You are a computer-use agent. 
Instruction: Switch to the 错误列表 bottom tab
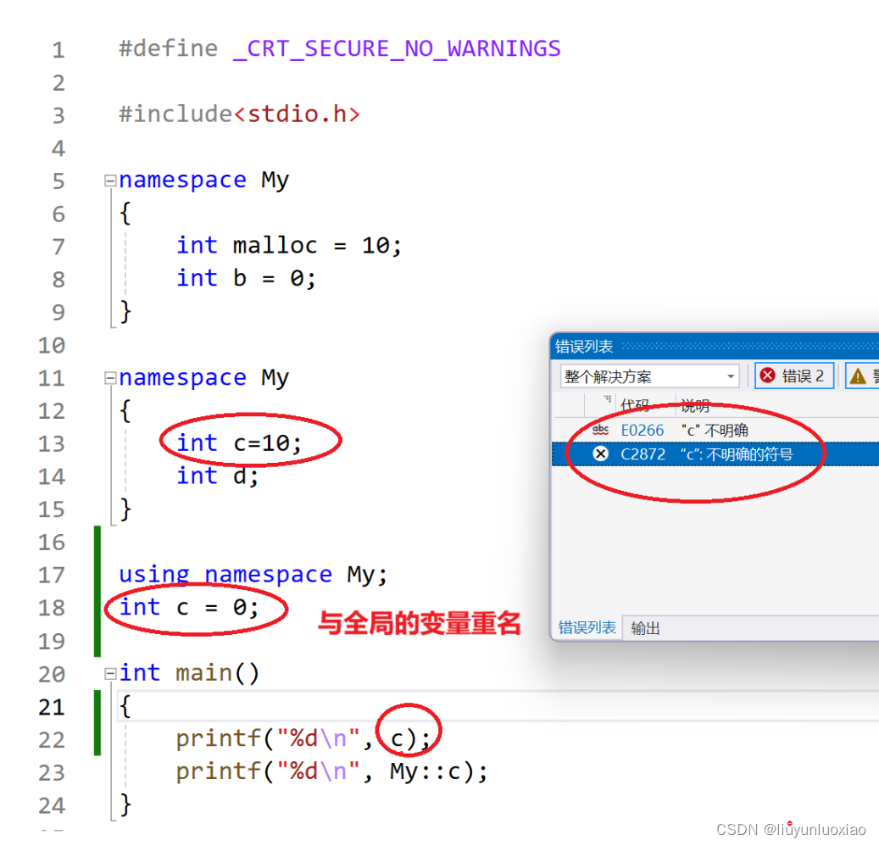pyautogui.click(x=587, y=627)
